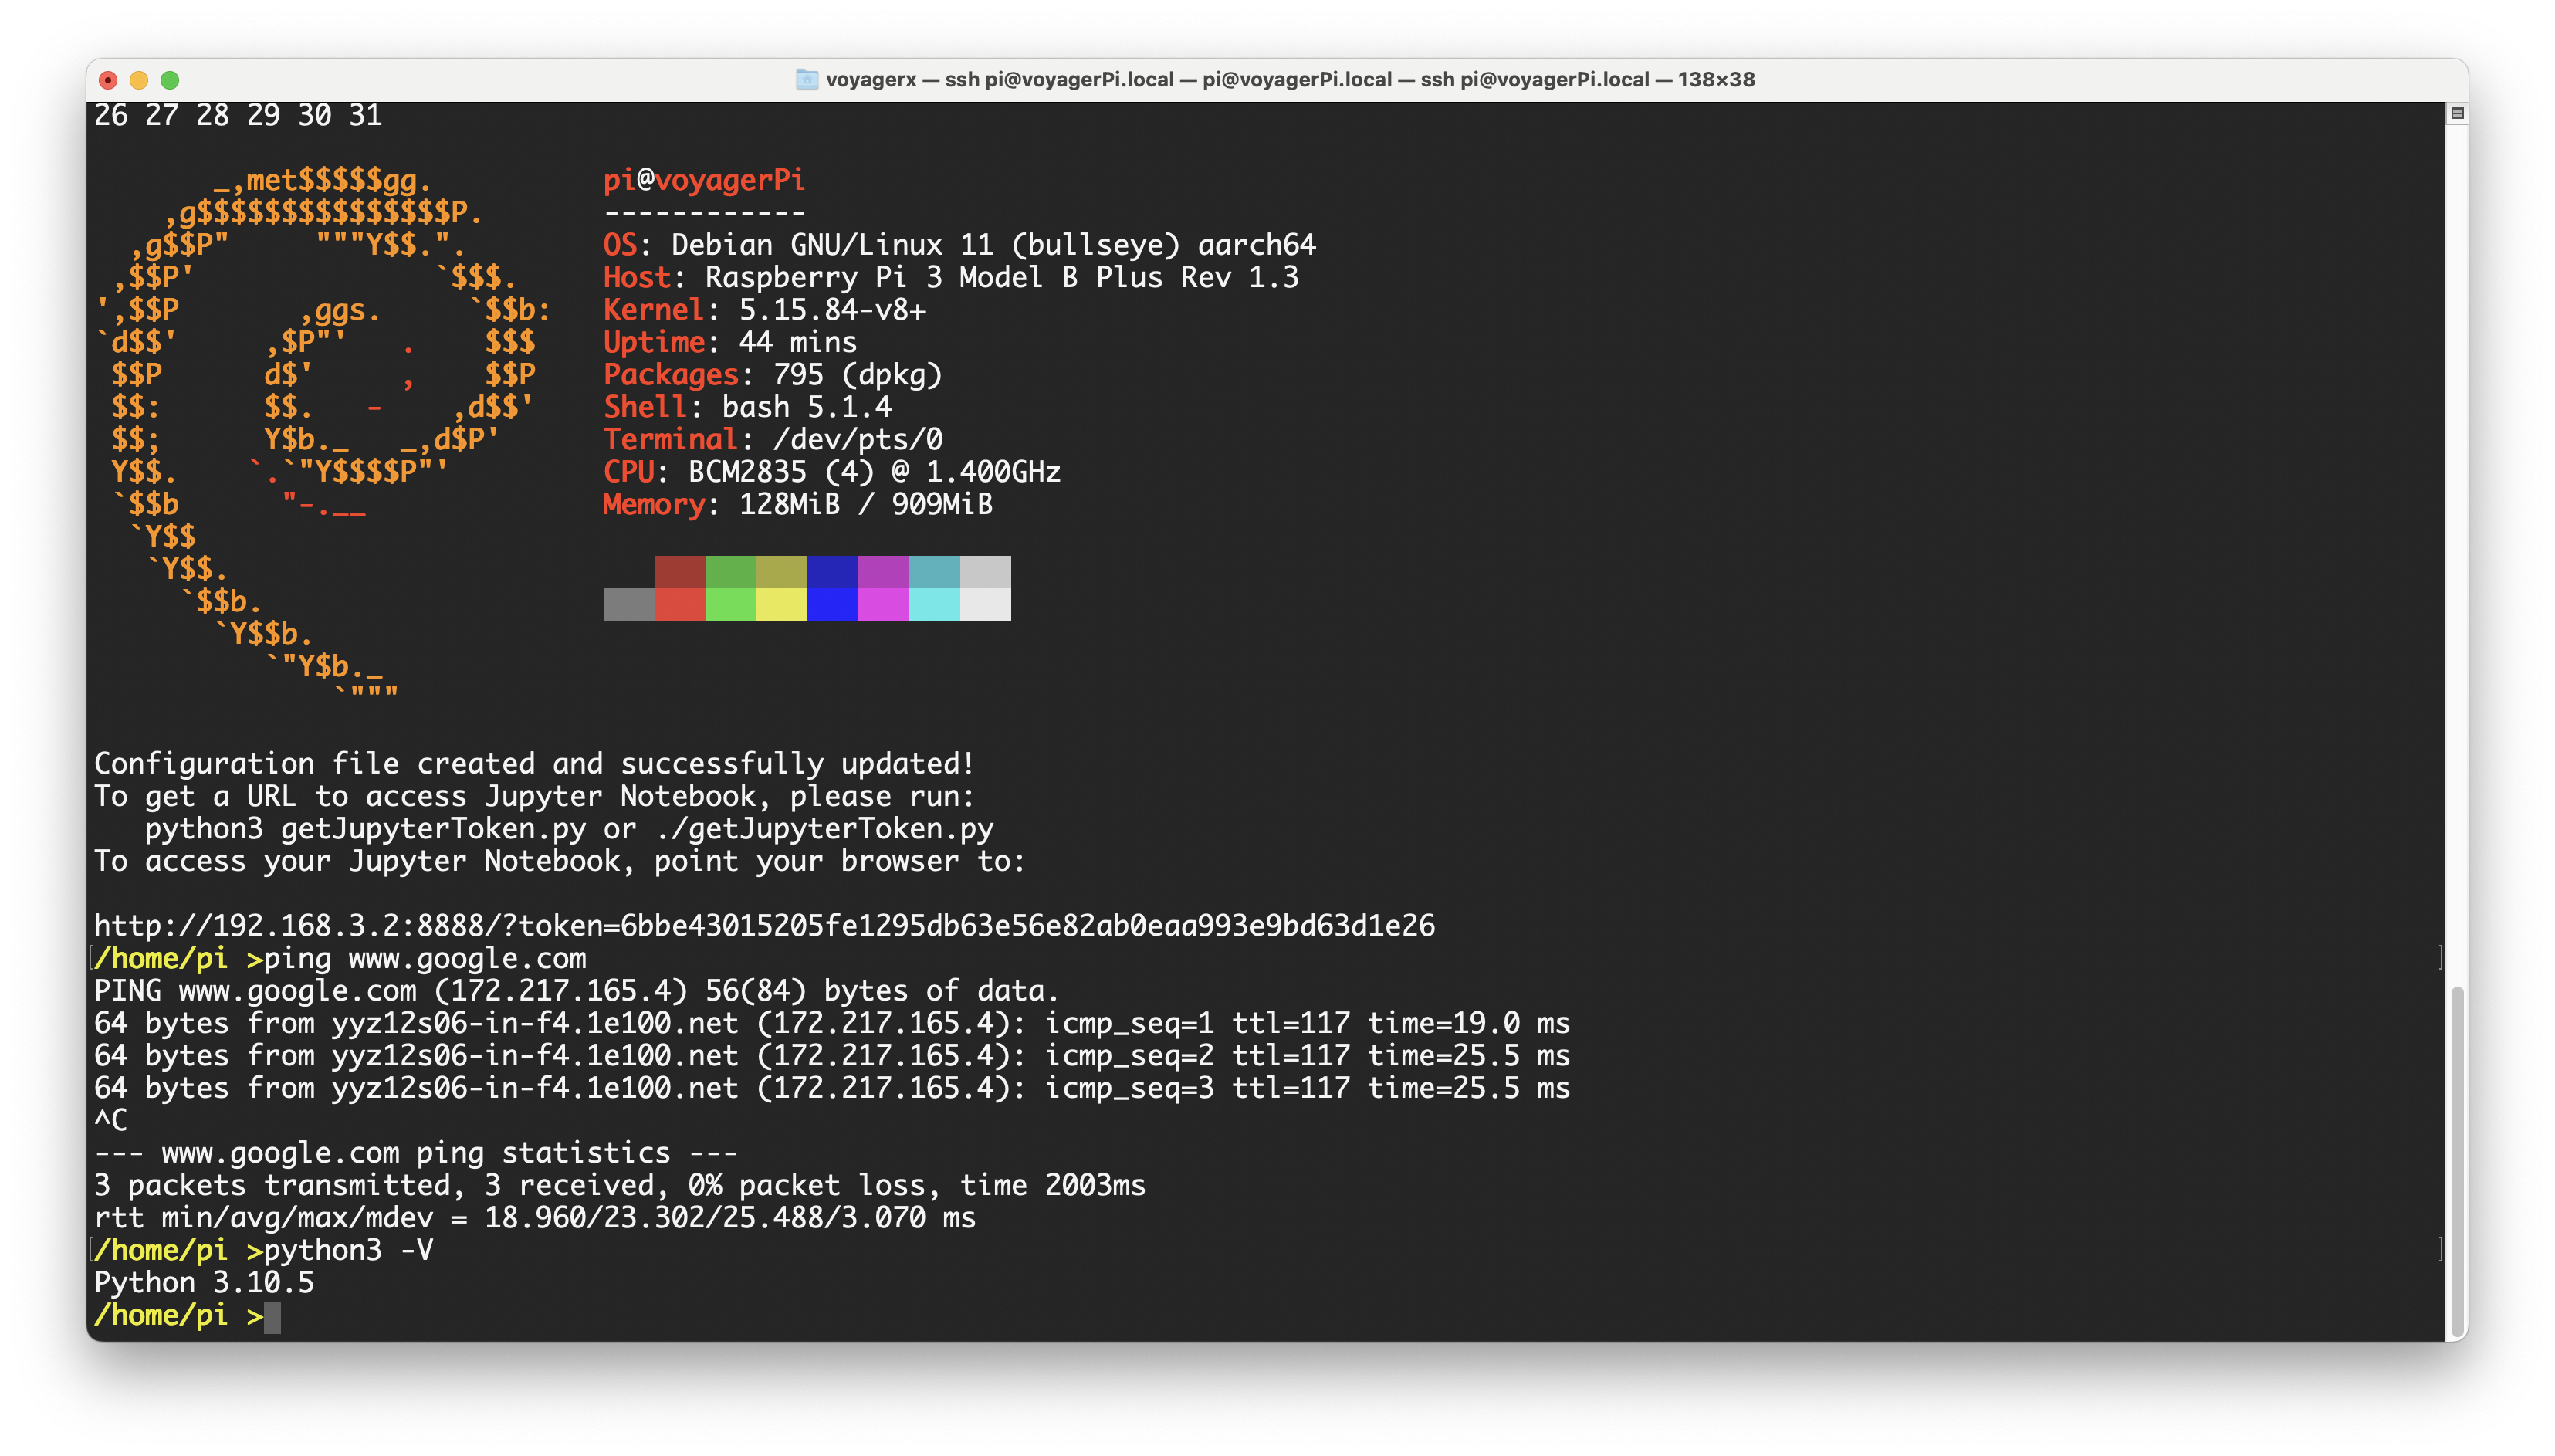Close the terminal window with red button
Viewport: 2555px width, 1456px height.
click(109, 80)
